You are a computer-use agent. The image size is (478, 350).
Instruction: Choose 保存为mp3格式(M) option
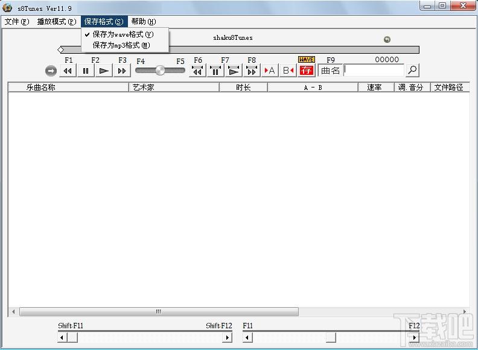click(125, 45)
